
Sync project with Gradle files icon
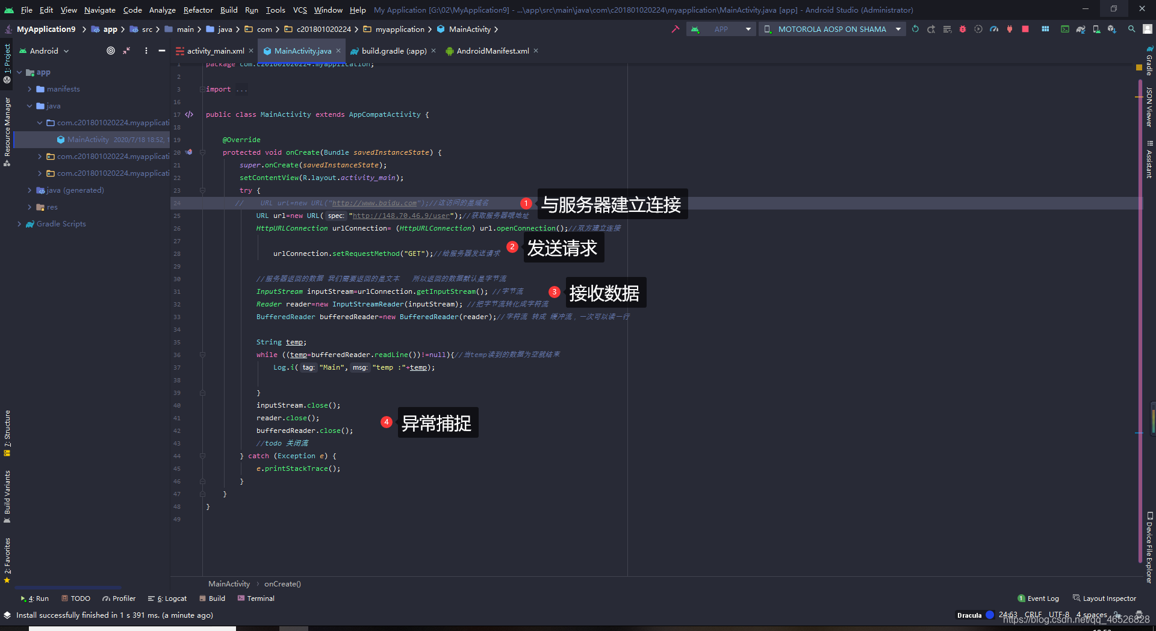coord(1081,29)
